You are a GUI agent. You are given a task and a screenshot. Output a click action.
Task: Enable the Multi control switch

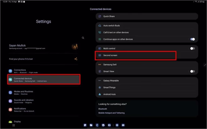193,49
